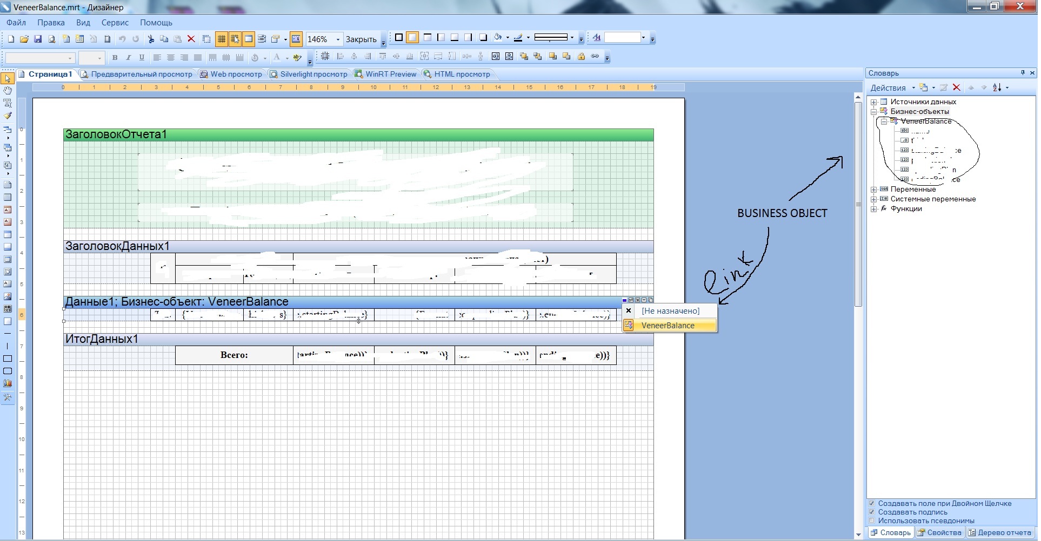This screenshot has height=541, width=1041.
Task: Expand 'Переменные' tree node
Action: [873, 190]
